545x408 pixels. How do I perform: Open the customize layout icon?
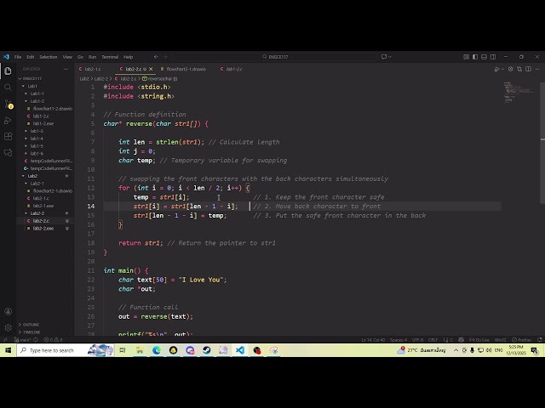pos(466,57)
